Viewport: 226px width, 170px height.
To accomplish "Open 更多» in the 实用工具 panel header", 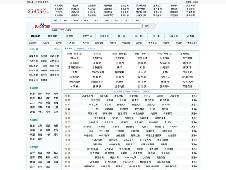I will point(57,49).
